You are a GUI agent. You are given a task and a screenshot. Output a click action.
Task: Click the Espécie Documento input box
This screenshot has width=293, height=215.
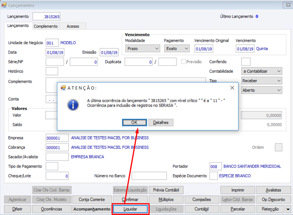(214, 176)
